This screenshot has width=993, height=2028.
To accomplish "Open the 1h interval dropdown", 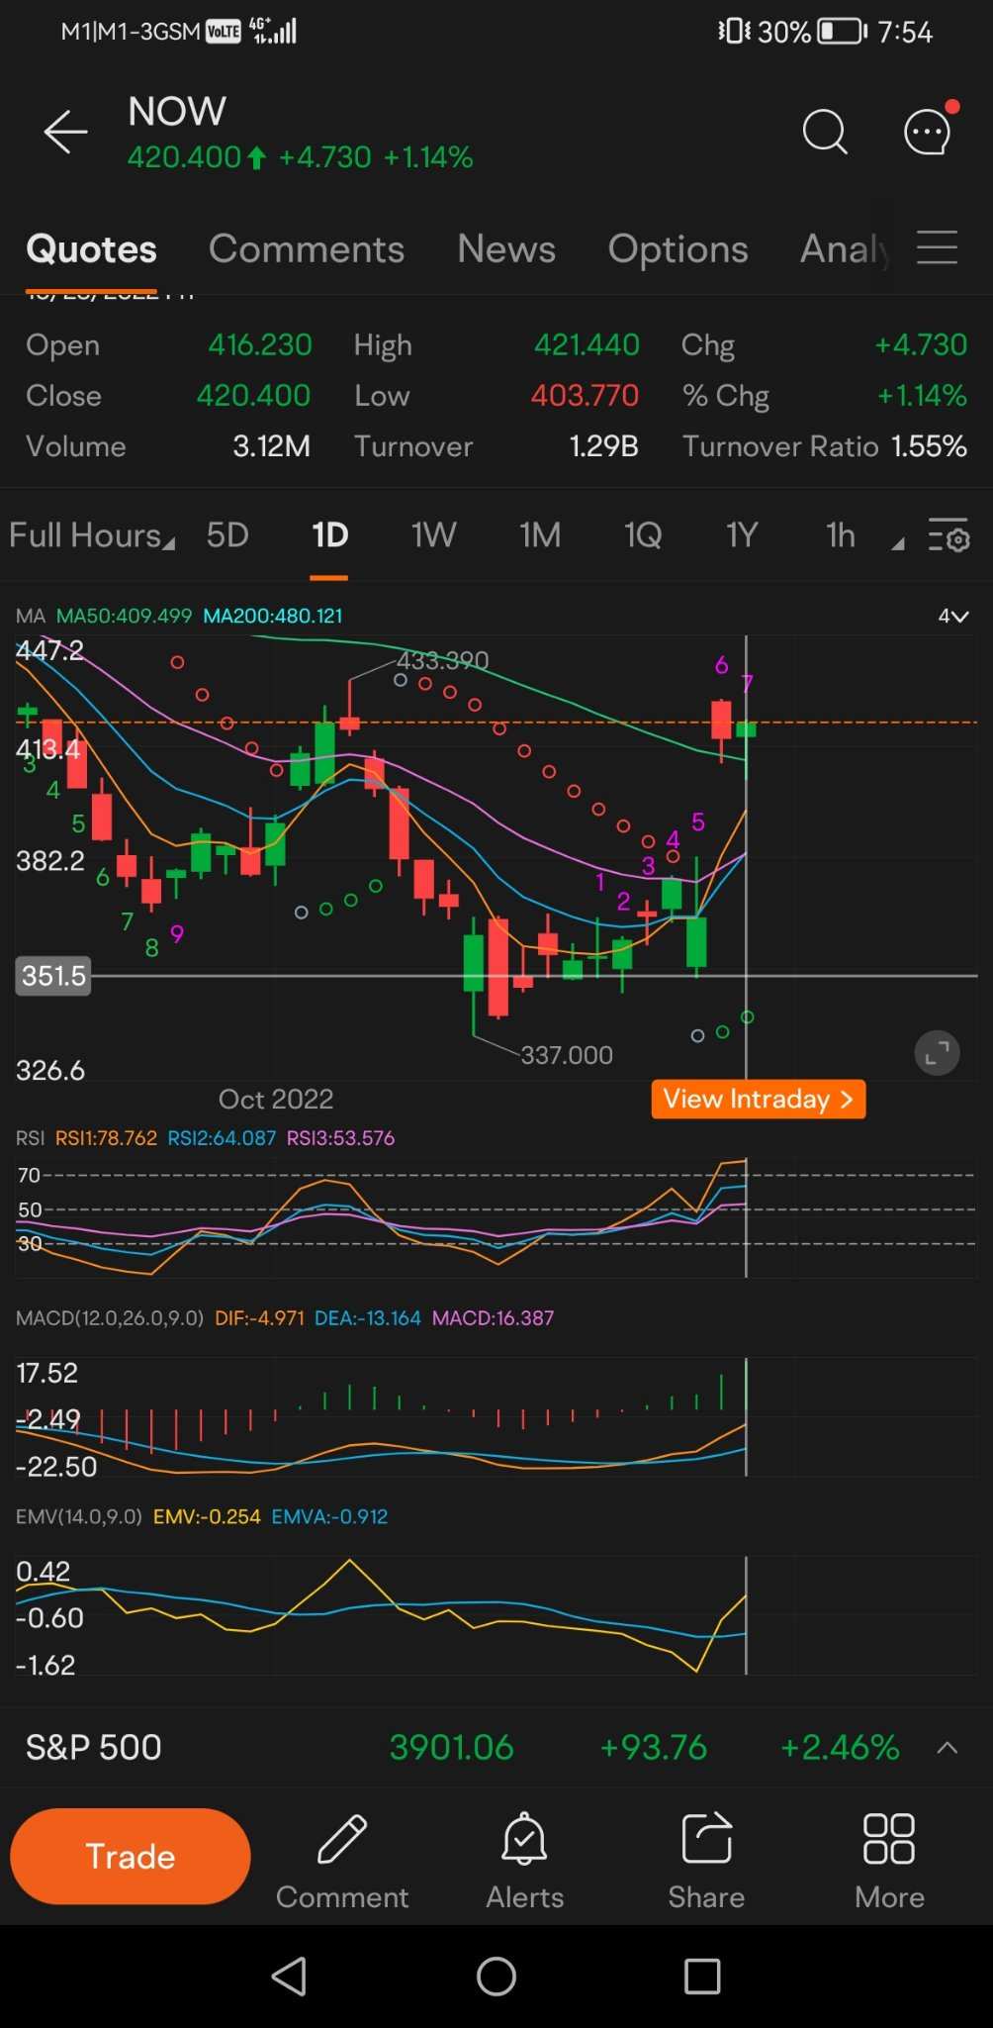I will pyautogui.click(x=864, y=535).
